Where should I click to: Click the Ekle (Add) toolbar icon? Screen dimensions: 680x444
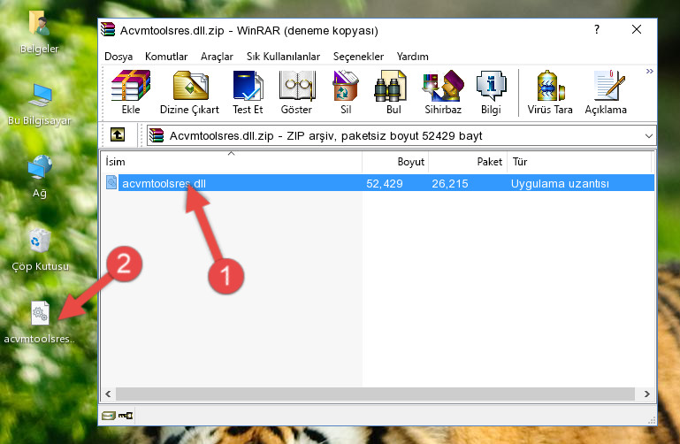click(x=131, y=92)
